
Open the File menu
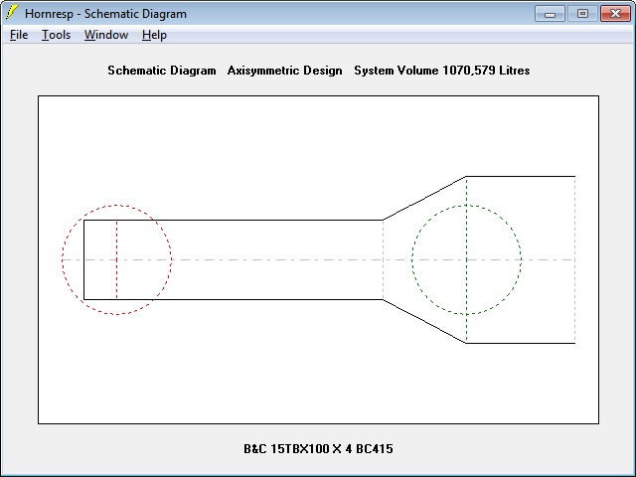[x=19, y=35]
